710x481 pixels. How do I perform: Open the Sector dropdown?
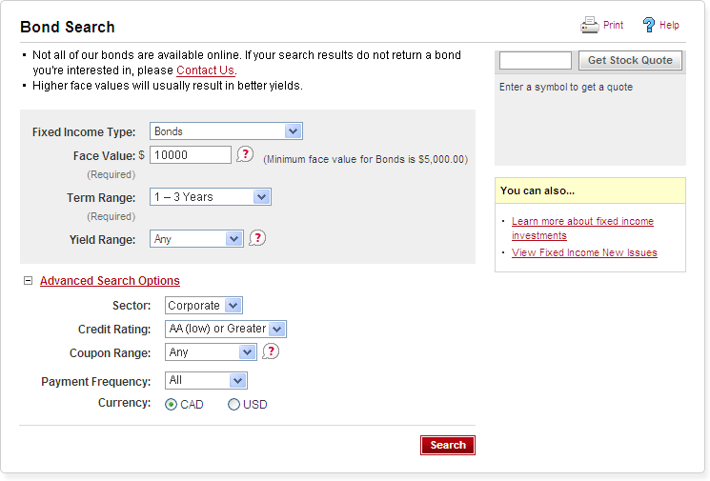click(204, 306)
